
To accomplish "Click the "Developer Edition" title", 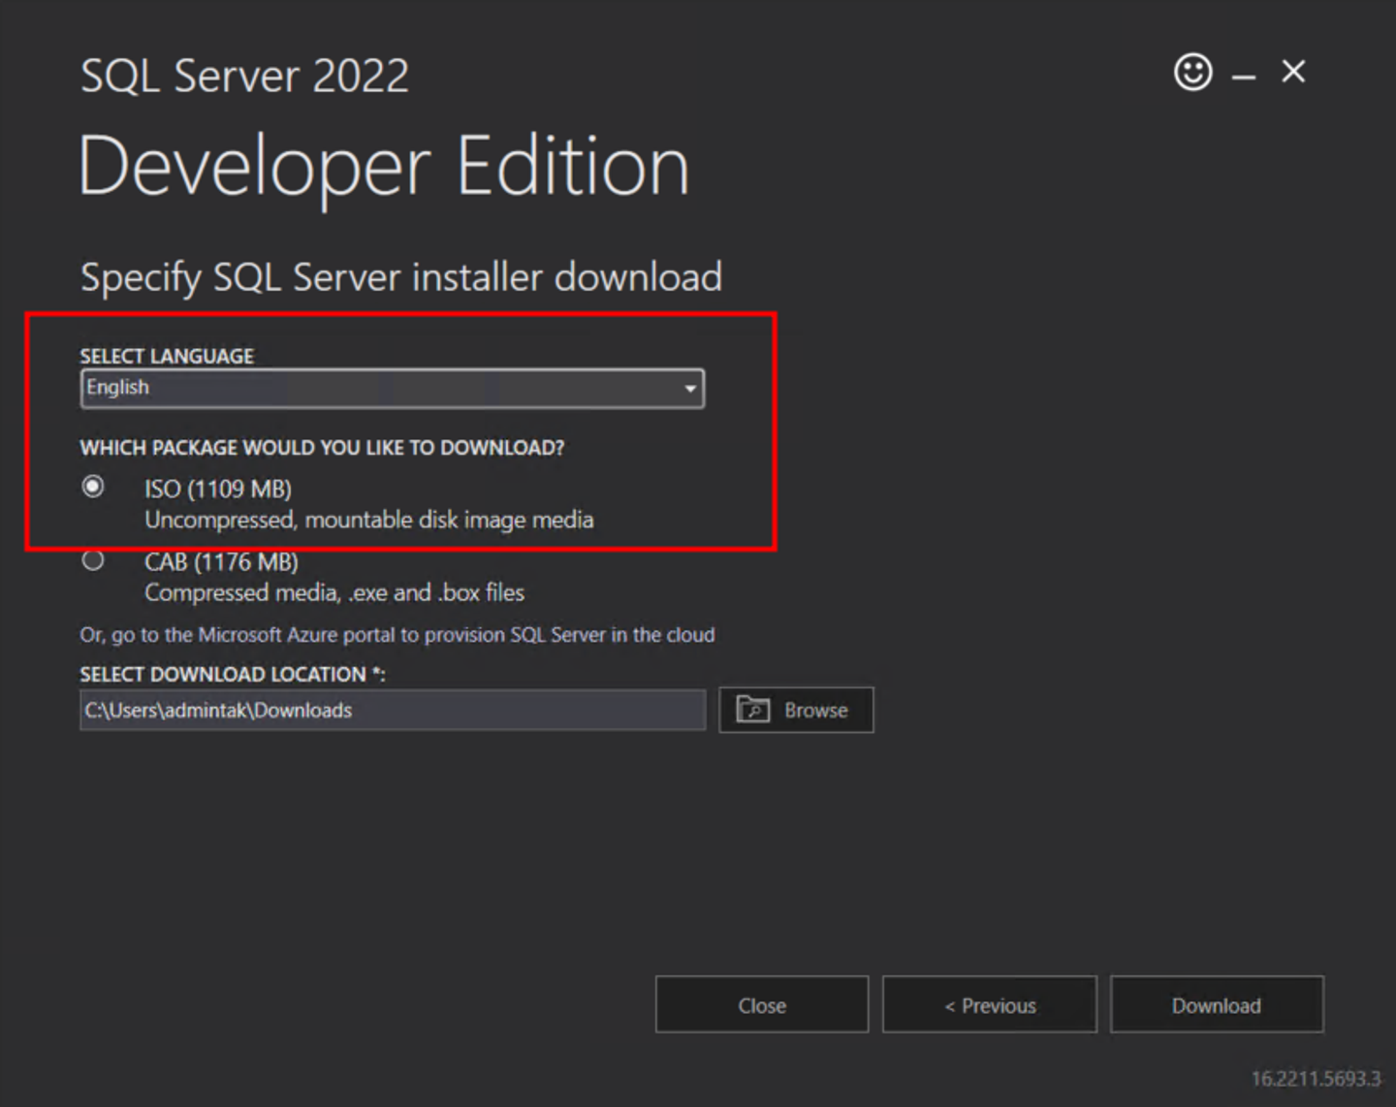I will 384,169.
